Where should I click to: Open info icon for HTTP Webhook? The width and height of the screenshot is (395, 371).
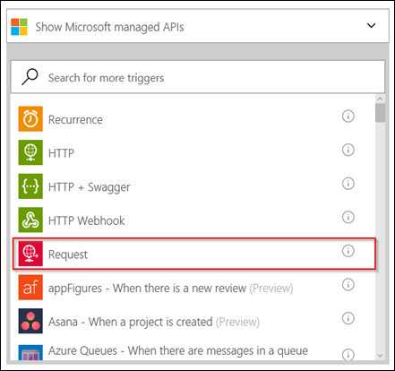click(x=348, y=217)
